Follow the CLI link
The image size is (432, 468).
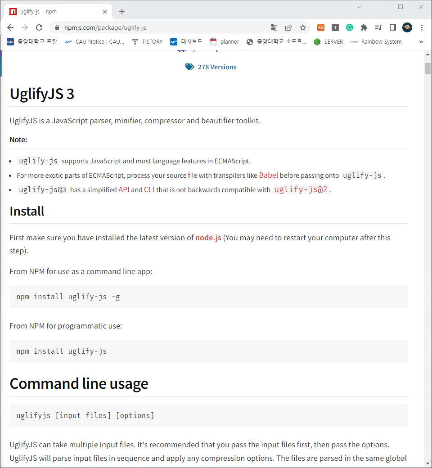pos(149,189)
